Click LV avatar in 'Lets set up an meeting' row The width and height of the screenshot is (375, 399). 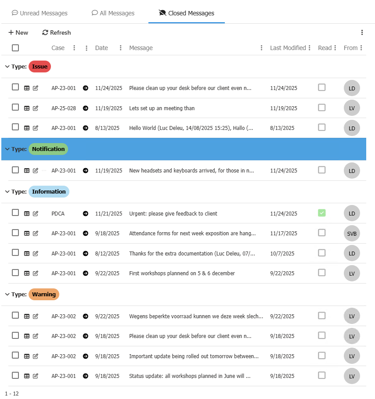[352, 108]
